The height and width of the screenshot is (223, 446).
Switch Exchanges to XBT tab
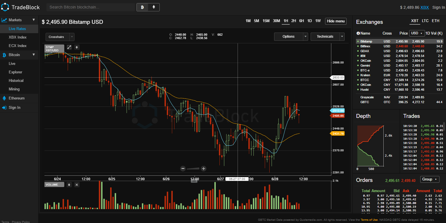(x=415, y=21)
